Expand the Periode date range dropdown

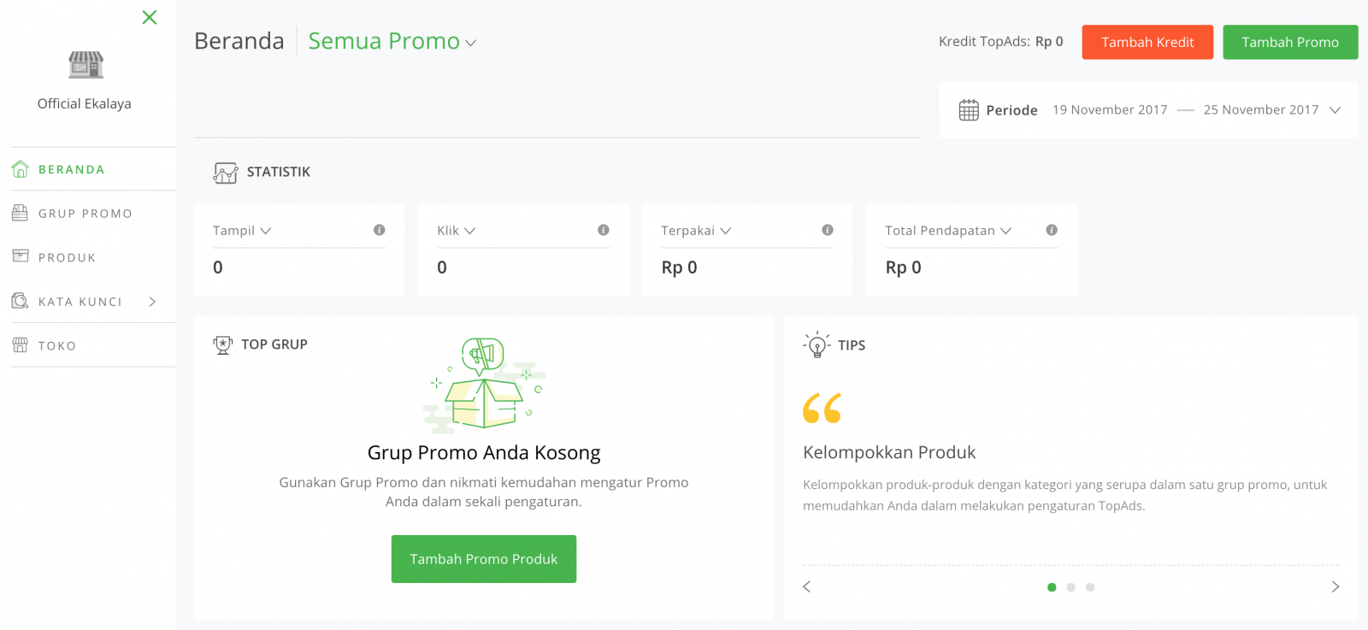point(1335,109)
